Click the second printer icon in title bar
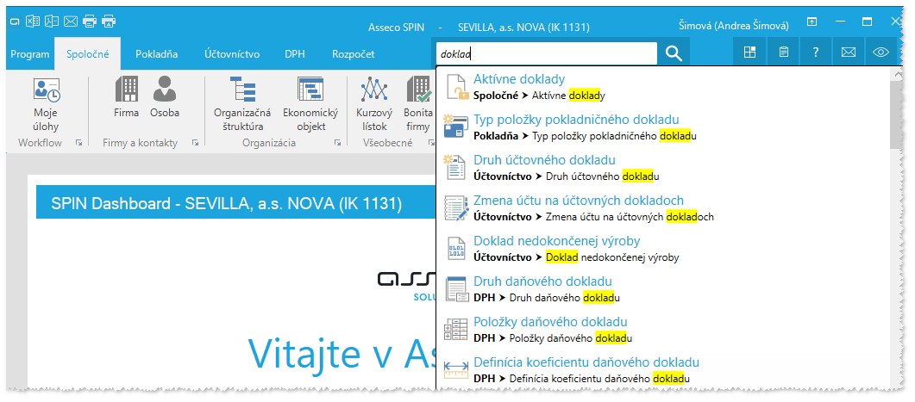This screenshot has height=402, width=915. pos(109,22)
